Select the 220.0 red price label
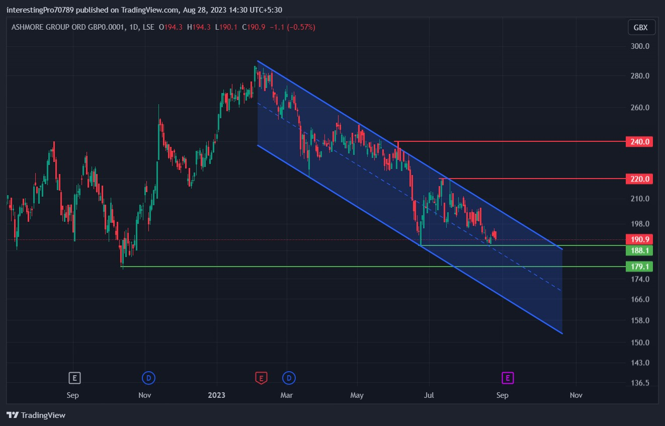The height and width of the screenshot is (426, 665). tap(639, 179)
